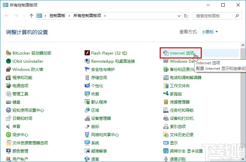
Task: Click the 键盘 keyboard icon
Action: [8, 102]
